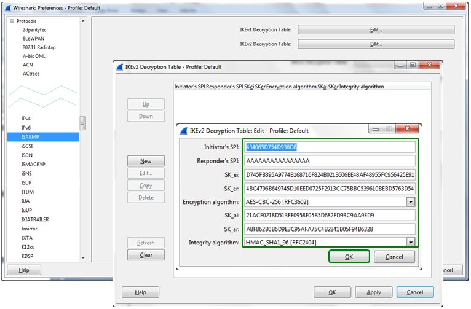Select highlighted ISAKMP protocol

point(43,137)
